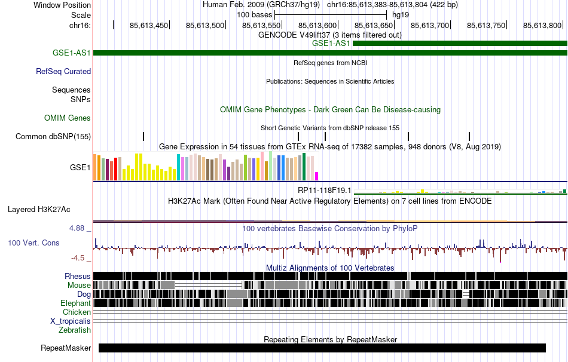Click the Zebrafish alignment row label

[x=75, y=330]
